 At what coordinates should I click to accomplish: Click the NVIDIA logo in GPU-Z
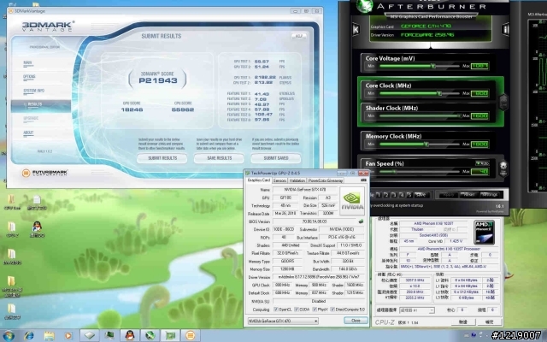click(352, 202)
